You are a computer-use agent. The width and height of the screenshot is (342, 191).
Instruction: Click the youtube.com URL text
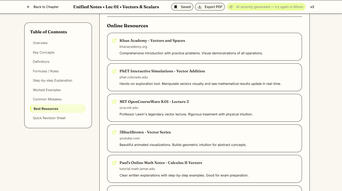(x=130, y=138)
